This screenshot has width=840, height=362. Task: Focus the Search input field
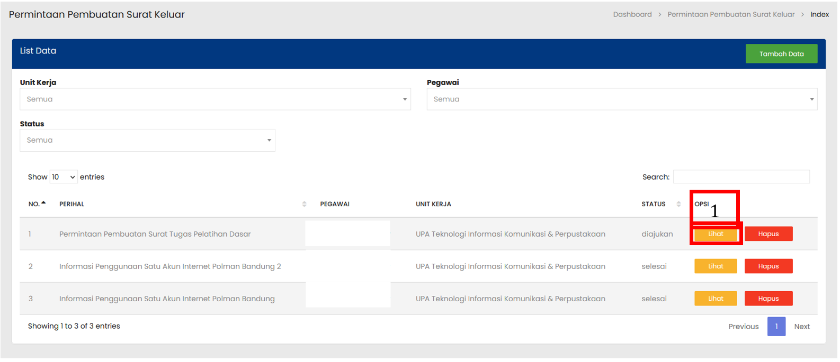tap(740, 177)
